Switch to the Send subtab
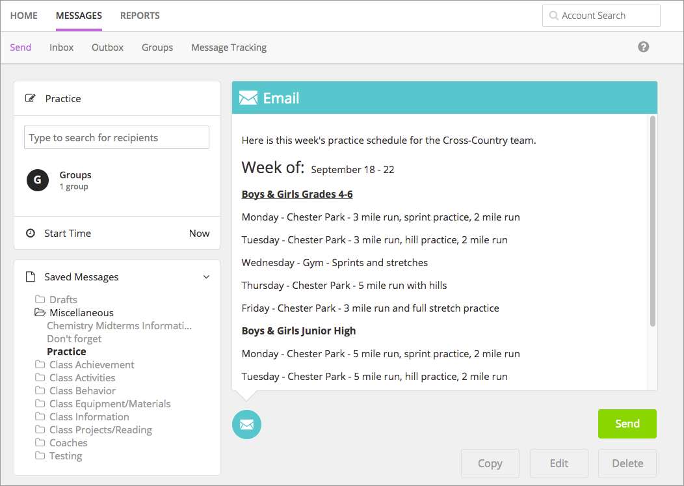Screen dimensions: 684x486 pyautogui.click(x=21, y=47)
